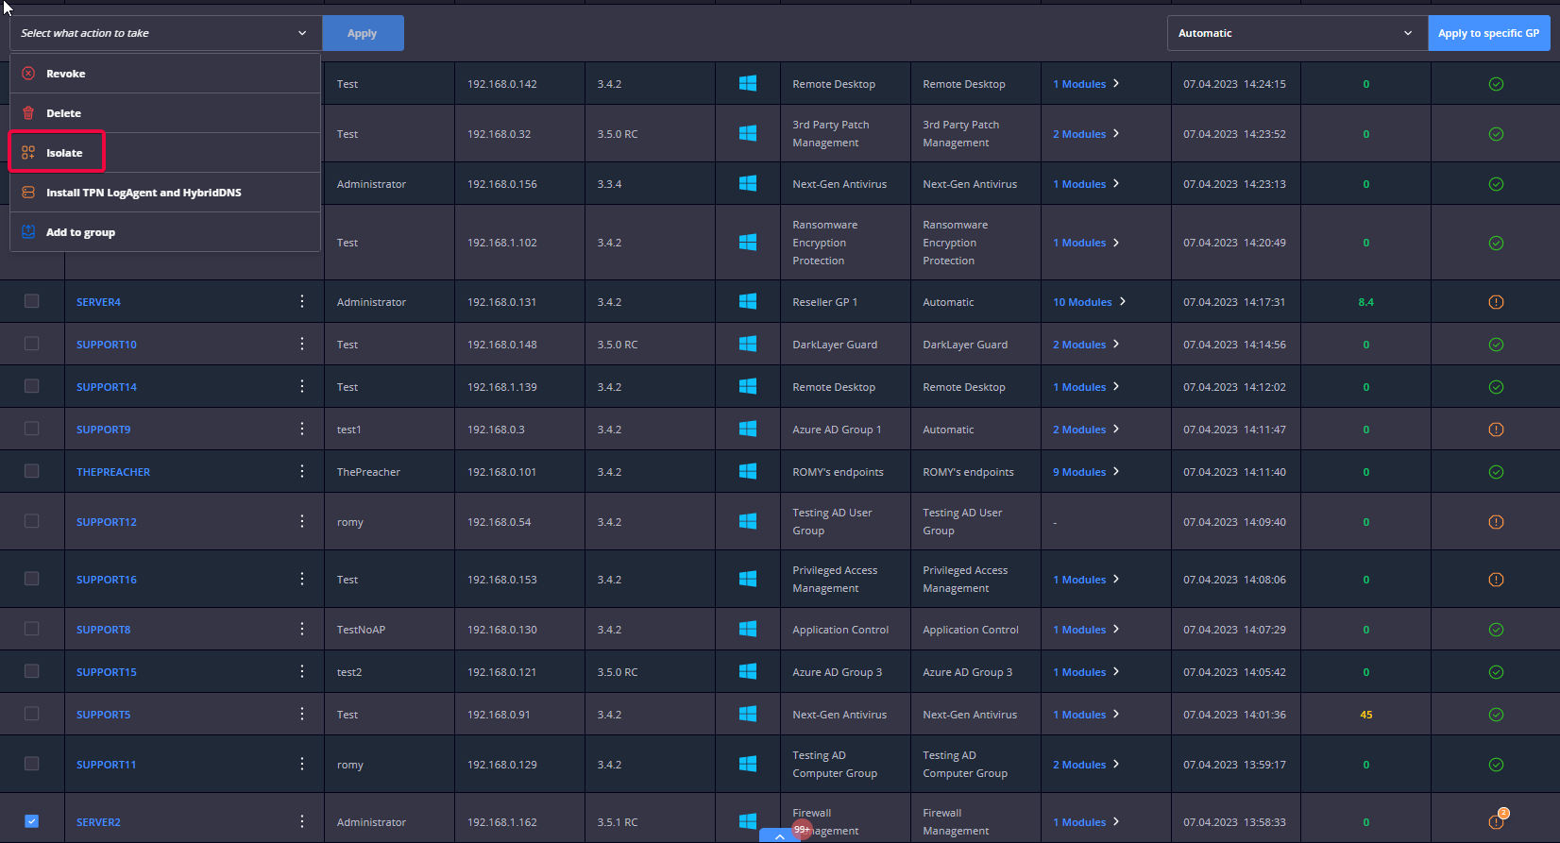
Task: Click the blue Apply button
Action: click(x=363, y=33)
